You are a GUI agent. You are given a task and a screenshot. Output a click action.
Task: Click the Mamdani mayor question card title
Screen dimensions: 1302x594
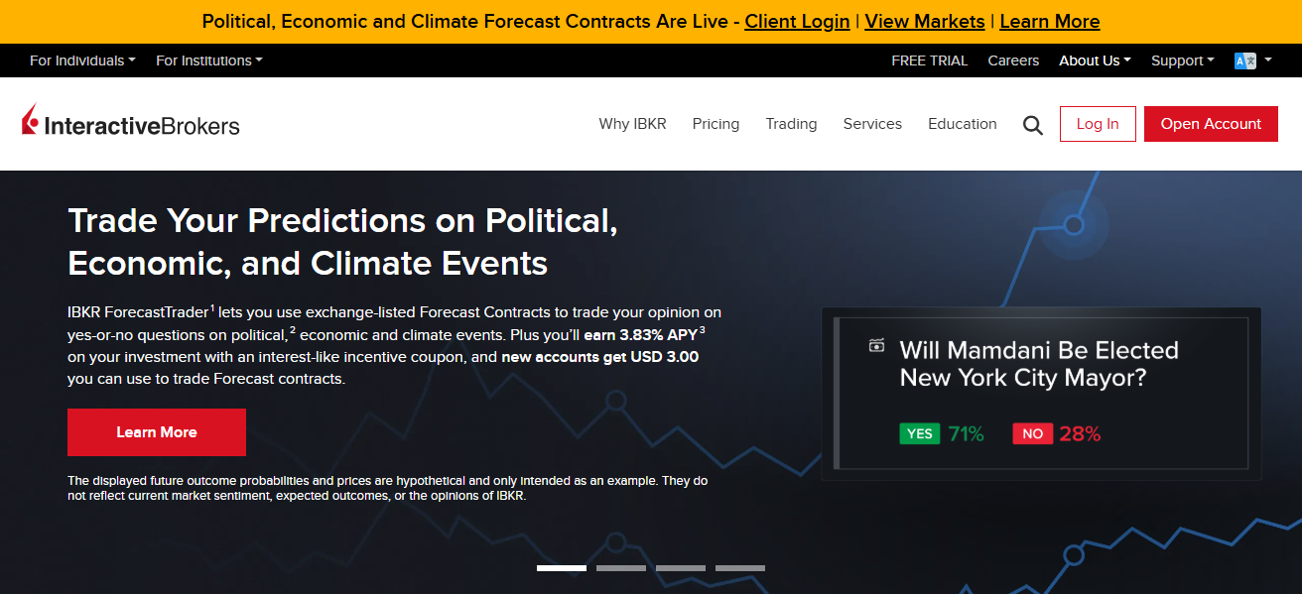(1039, 364)
